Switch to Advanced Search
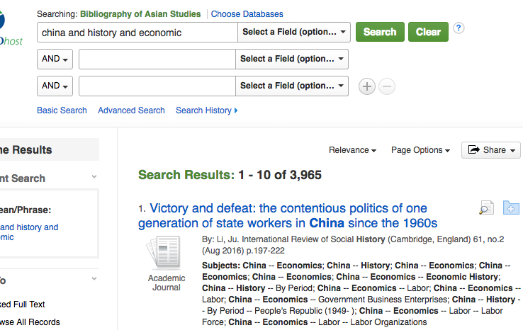 click(131, 110)
